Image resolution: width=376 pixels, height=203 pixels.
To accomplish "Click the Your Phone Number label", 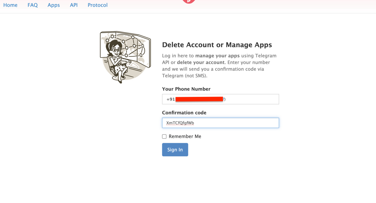I will (x=186, y=89).
